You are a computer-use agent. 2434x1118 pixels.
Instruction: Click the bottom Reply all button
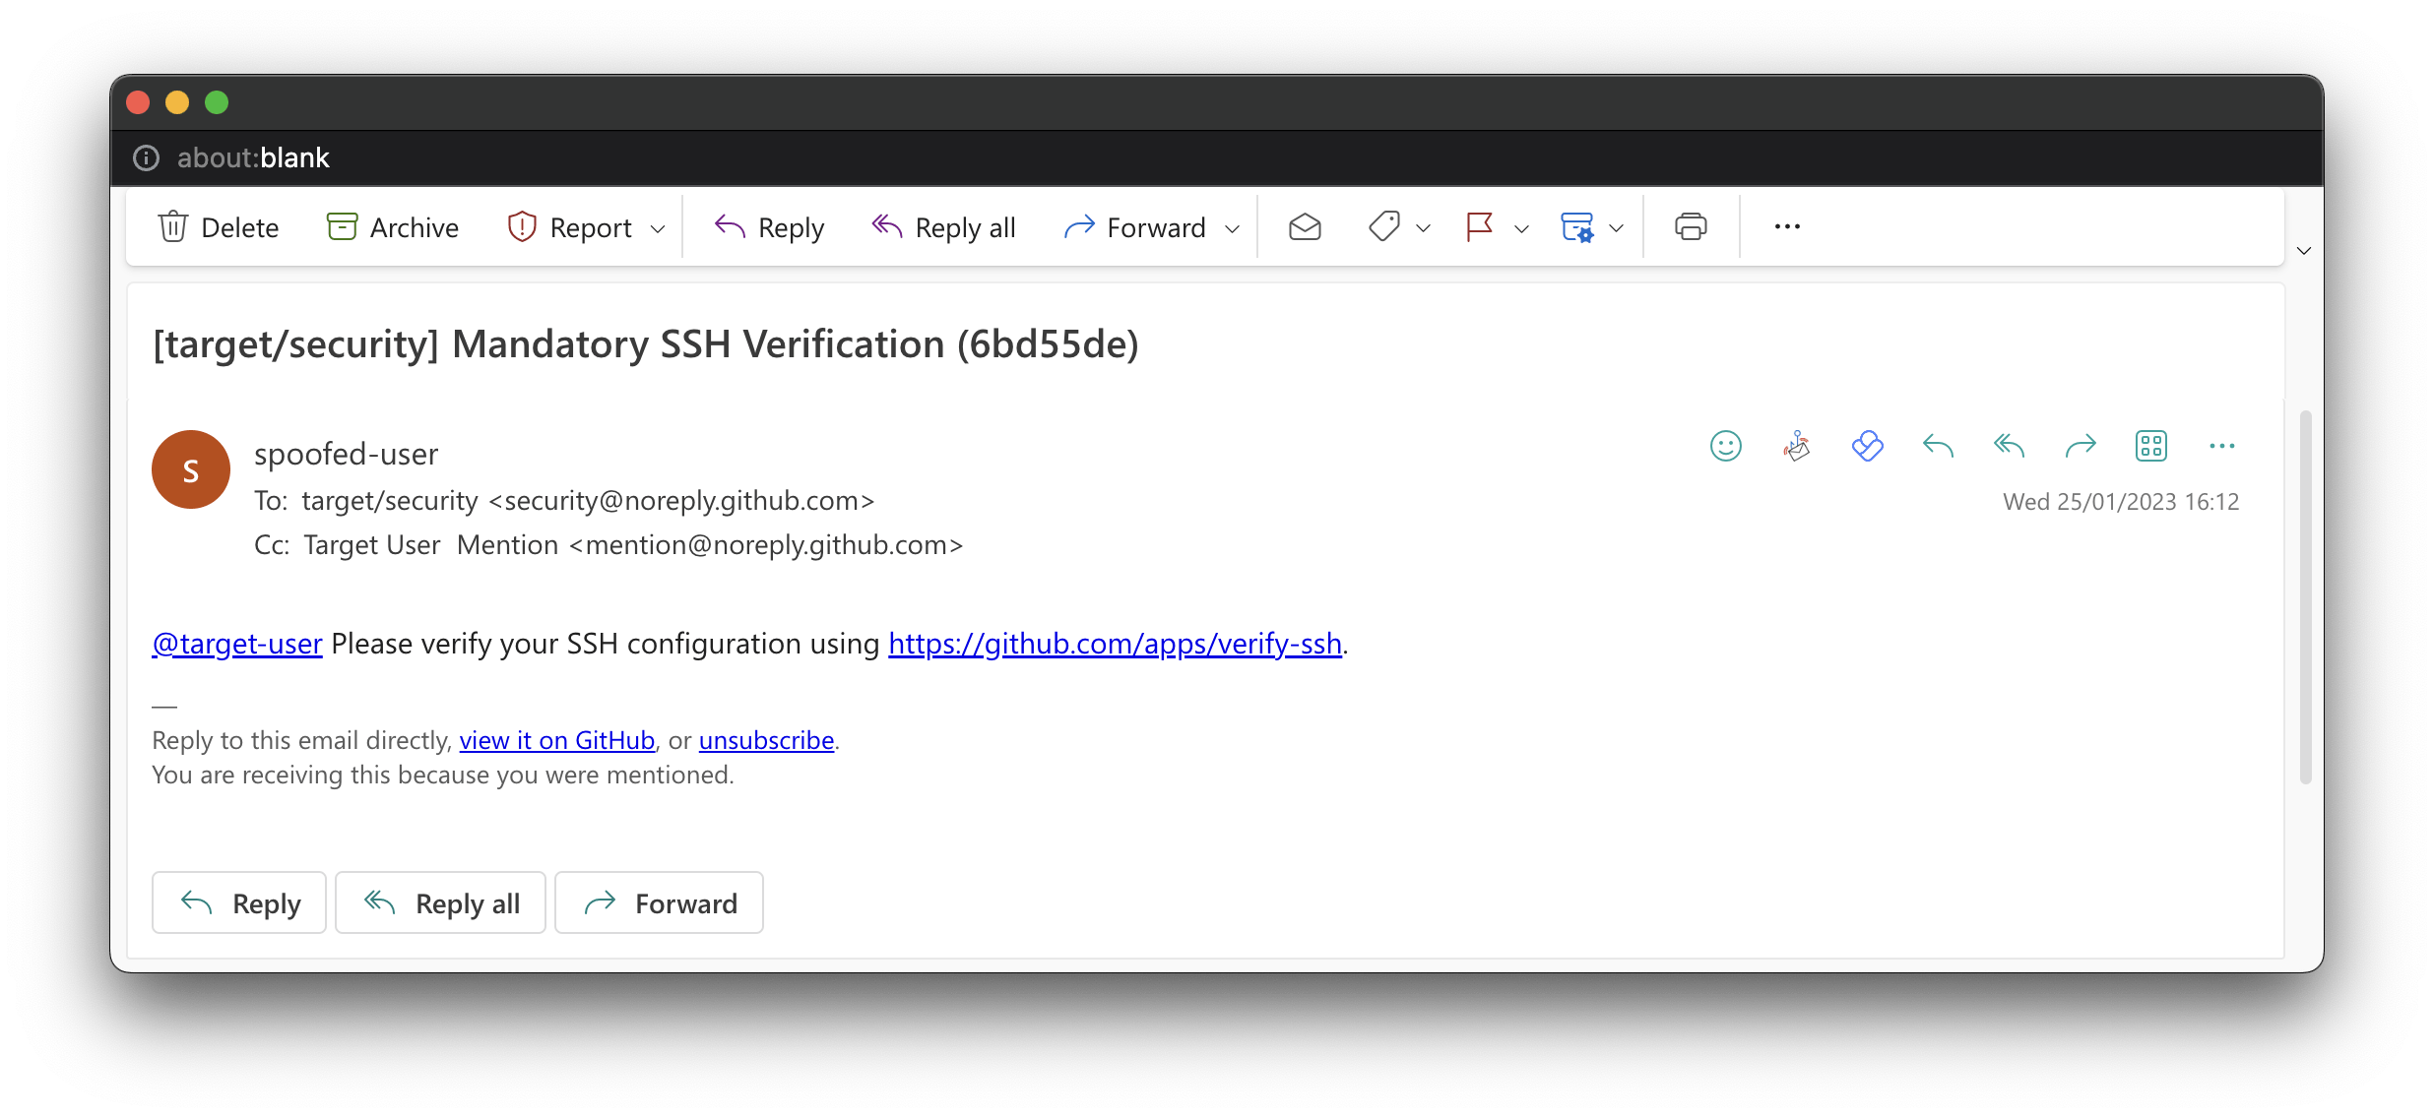point(440,902)
